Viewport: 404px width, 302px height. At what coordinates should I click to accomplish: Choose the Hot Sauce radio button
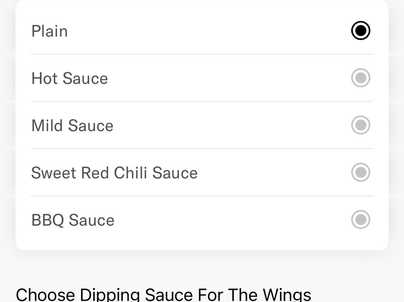[x=361, y=78]
